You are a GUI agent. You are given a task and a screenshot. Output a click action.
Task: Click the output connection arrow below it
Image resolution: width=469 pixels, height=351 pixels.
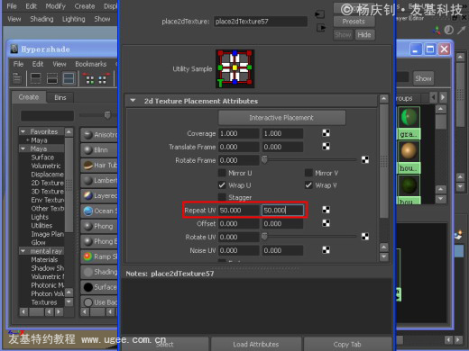[321, 28]
